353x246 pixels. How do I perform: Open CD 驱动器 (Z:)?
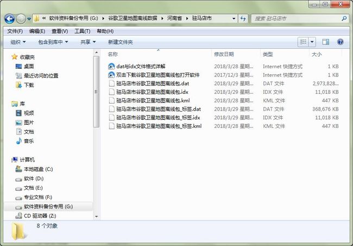[x=40, y=216]
